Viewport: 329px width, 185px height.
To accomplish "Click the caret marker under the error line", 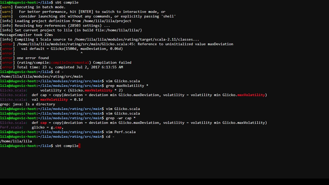I will point(81,53).
